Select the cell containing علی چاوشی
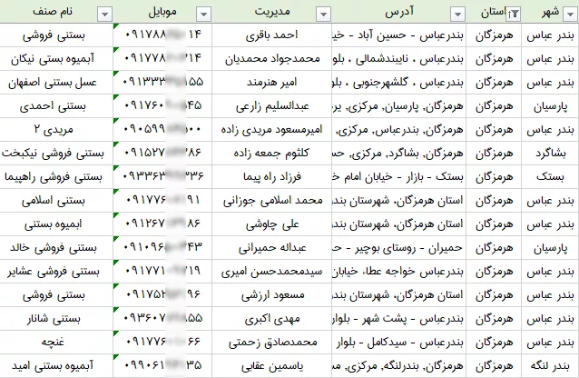The height and width of the screenshot is (378, 579). click(x=271, y=224)
